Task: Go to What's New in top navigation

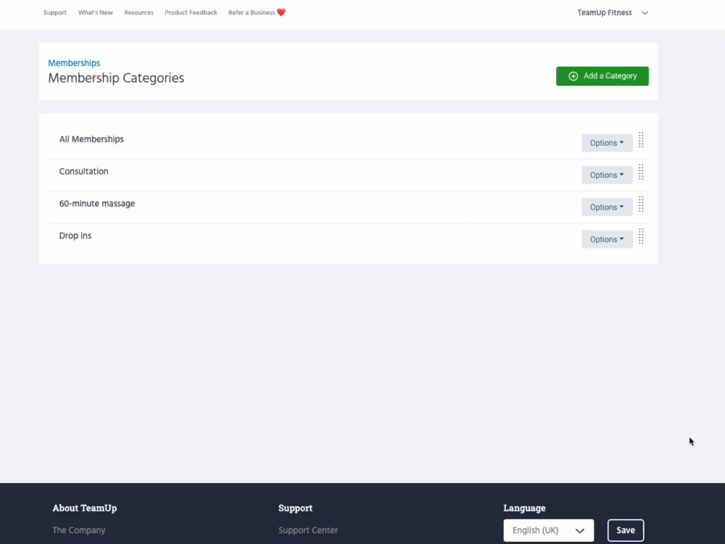Action: tap(96, 12)
